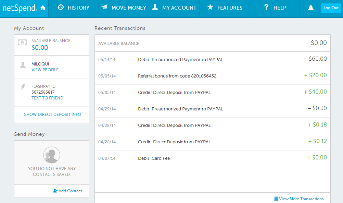The image size is (343, 203).
Task: Click the TEXT TO FRIEND link
Action: pos(48,98)
